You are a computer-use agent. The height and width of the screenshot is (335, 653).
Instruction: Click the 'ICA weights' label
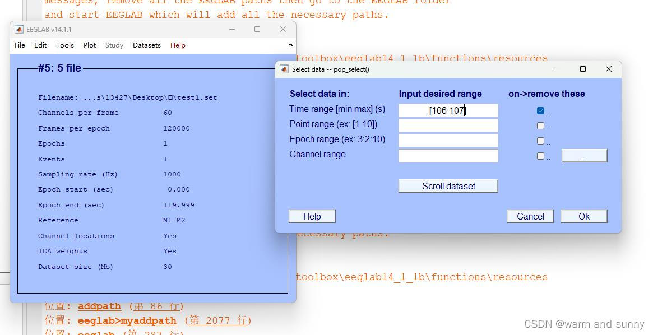63,252
